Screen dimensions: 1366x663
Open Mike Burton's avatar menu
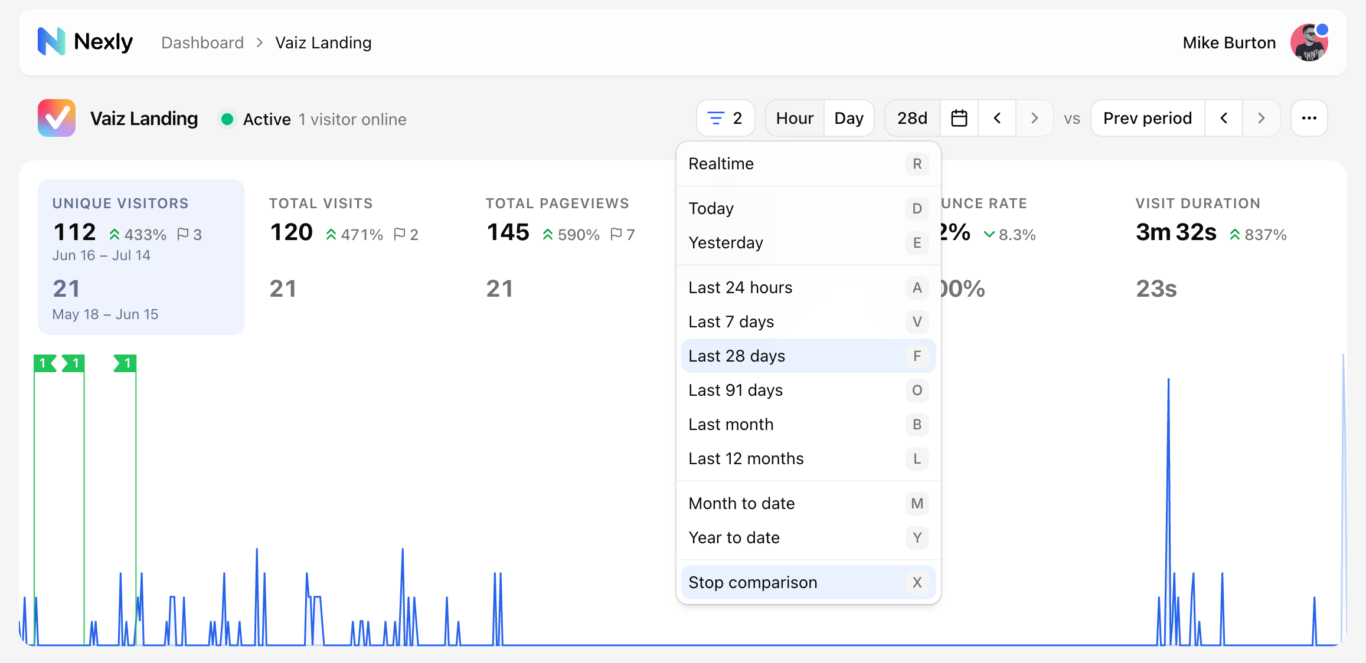click(1309, 42)
